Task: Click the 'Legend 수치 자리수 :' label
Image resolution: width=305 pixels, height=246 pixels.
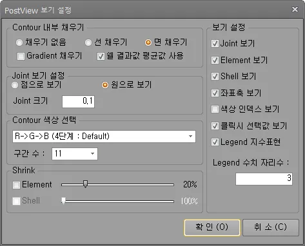Action: [x=251, y=162]
